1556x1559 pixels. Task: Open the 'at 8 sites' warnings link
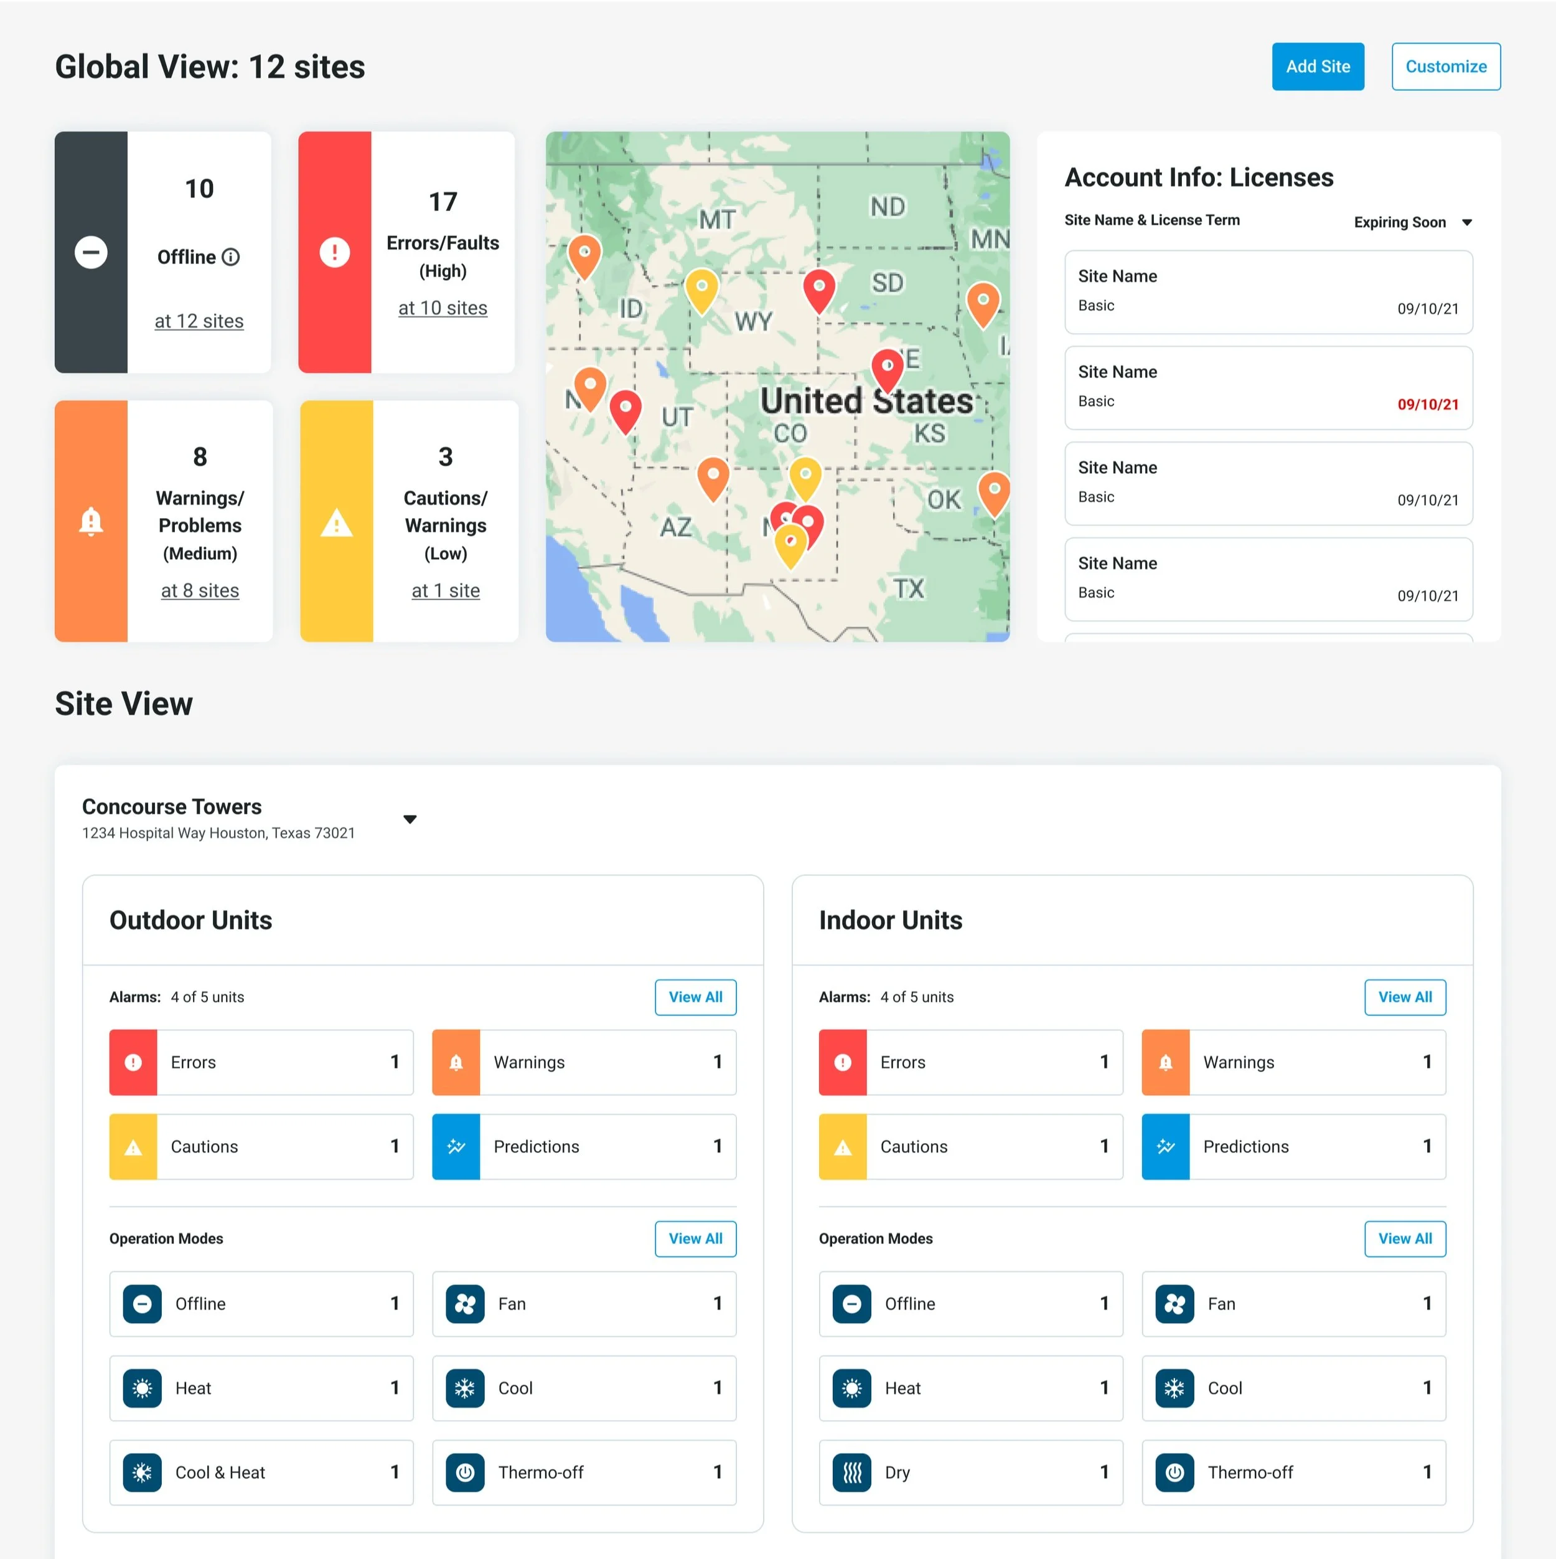[x=200, y=591]
